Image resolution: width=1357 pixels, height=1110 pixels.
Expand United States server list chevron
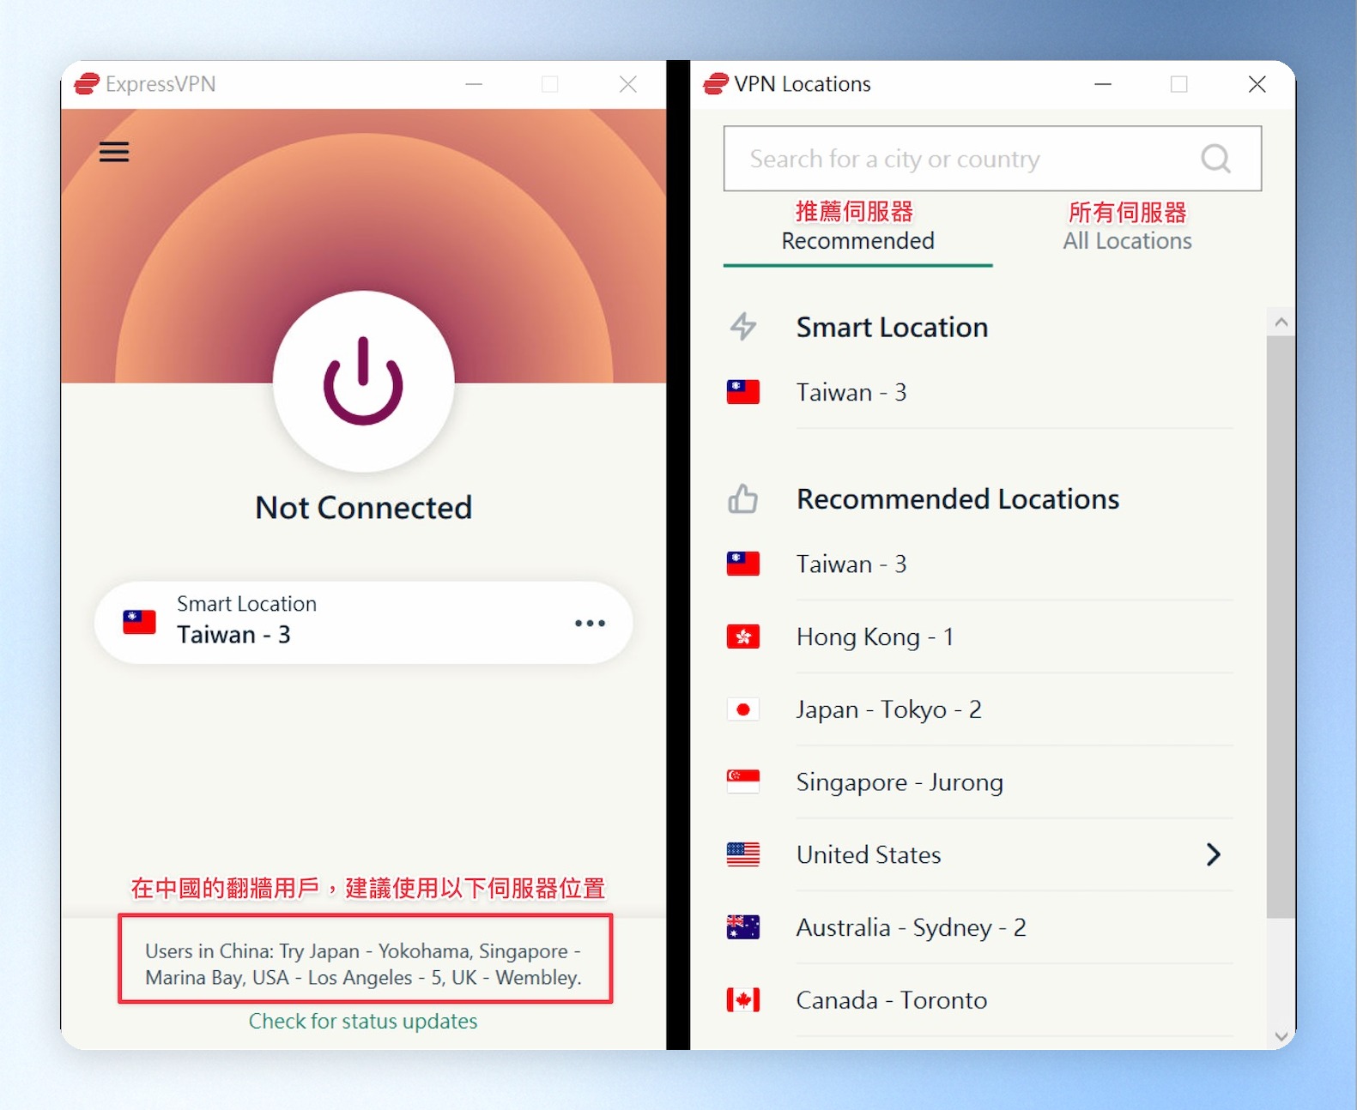[1213, 854]
